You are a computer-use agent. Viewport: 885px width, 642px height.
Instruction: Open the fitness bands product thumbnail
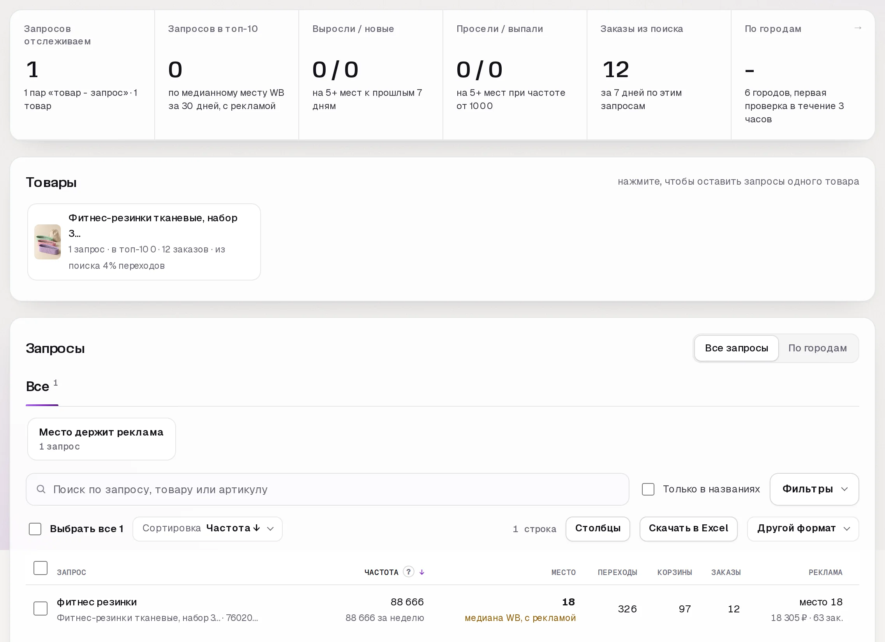48,242
